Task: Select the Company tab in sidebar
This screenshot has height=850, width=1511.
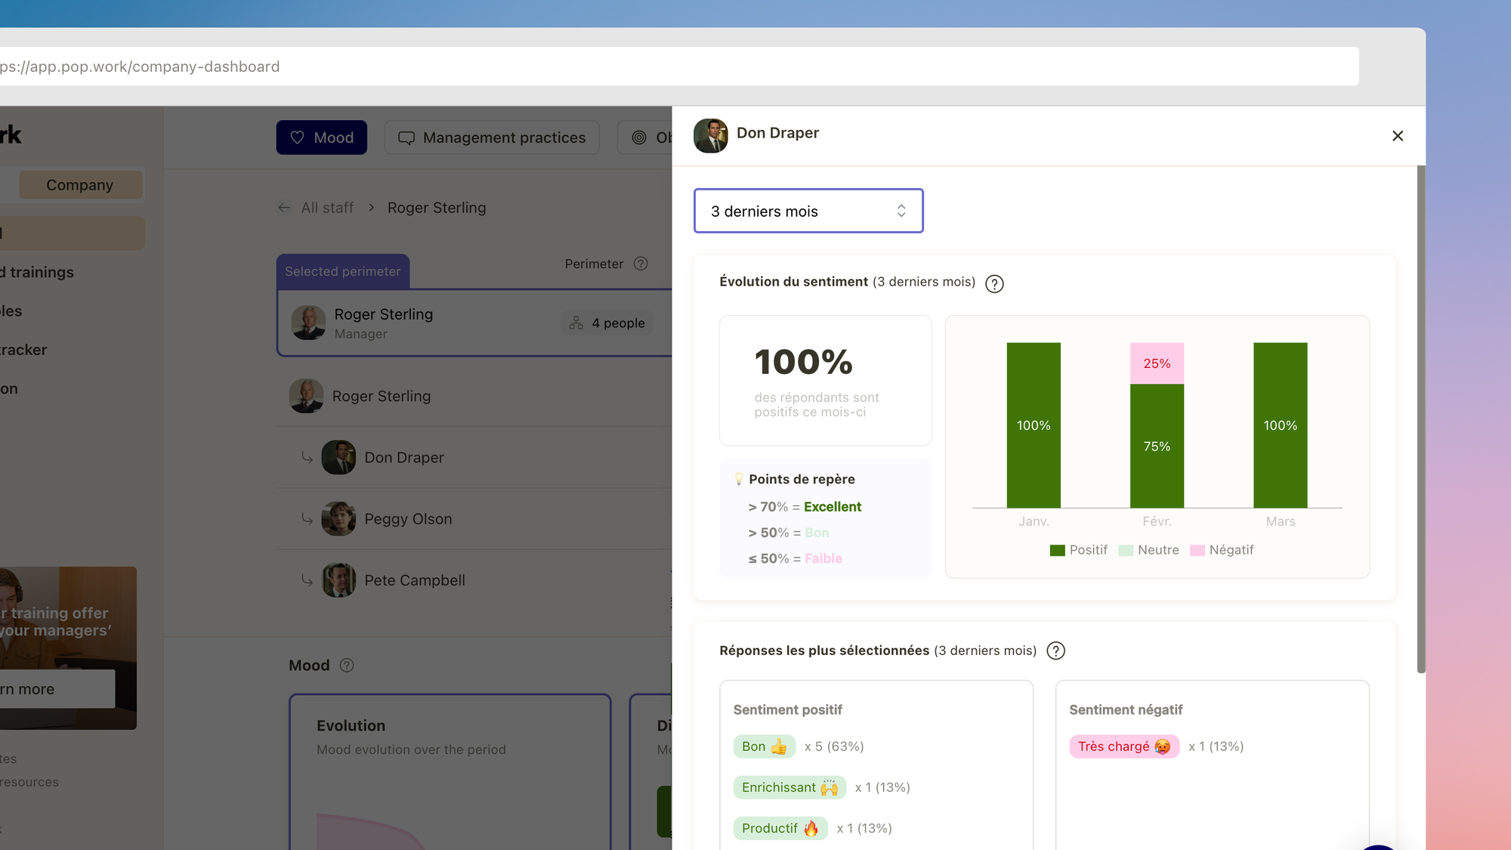Action: [x=80, y=185]
